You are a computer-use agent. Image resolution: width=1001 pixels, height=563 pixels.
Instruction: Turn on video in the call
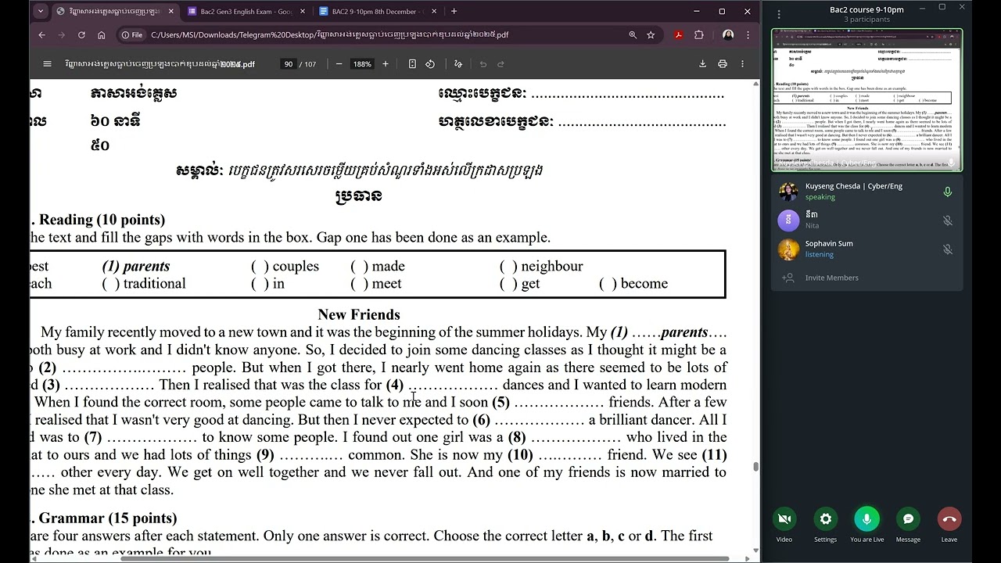(x=784, y=519)
